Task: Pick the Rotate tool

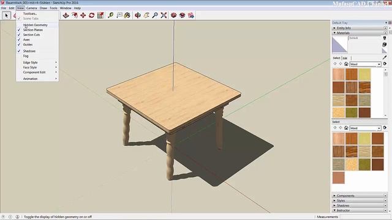Action: coord(91,15)
